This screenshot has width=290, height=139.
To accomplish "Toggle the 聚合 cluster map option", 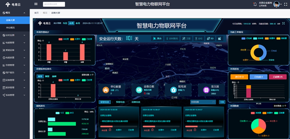I will pos(158,38).
